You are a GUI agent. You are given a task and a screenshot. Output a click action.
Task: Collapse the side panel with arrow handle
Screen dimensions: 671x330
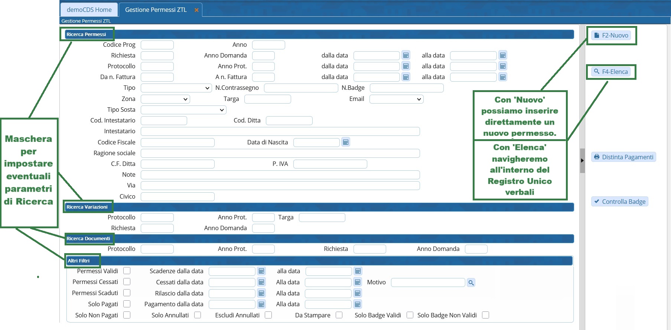click(582, 160)
